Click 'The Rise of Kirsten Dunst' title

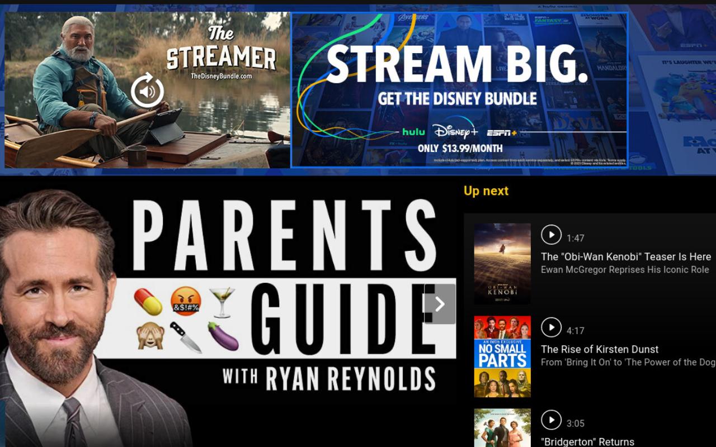click(600, 349)
